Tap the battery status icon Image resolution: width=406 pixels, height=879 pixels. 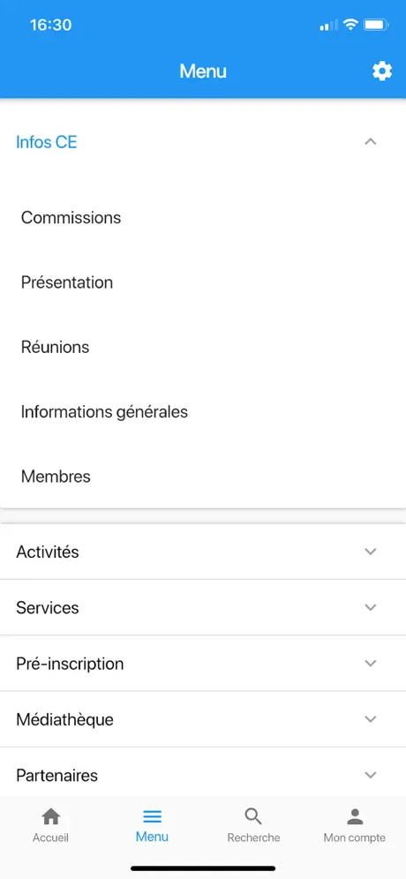click(x=376, y=25)
